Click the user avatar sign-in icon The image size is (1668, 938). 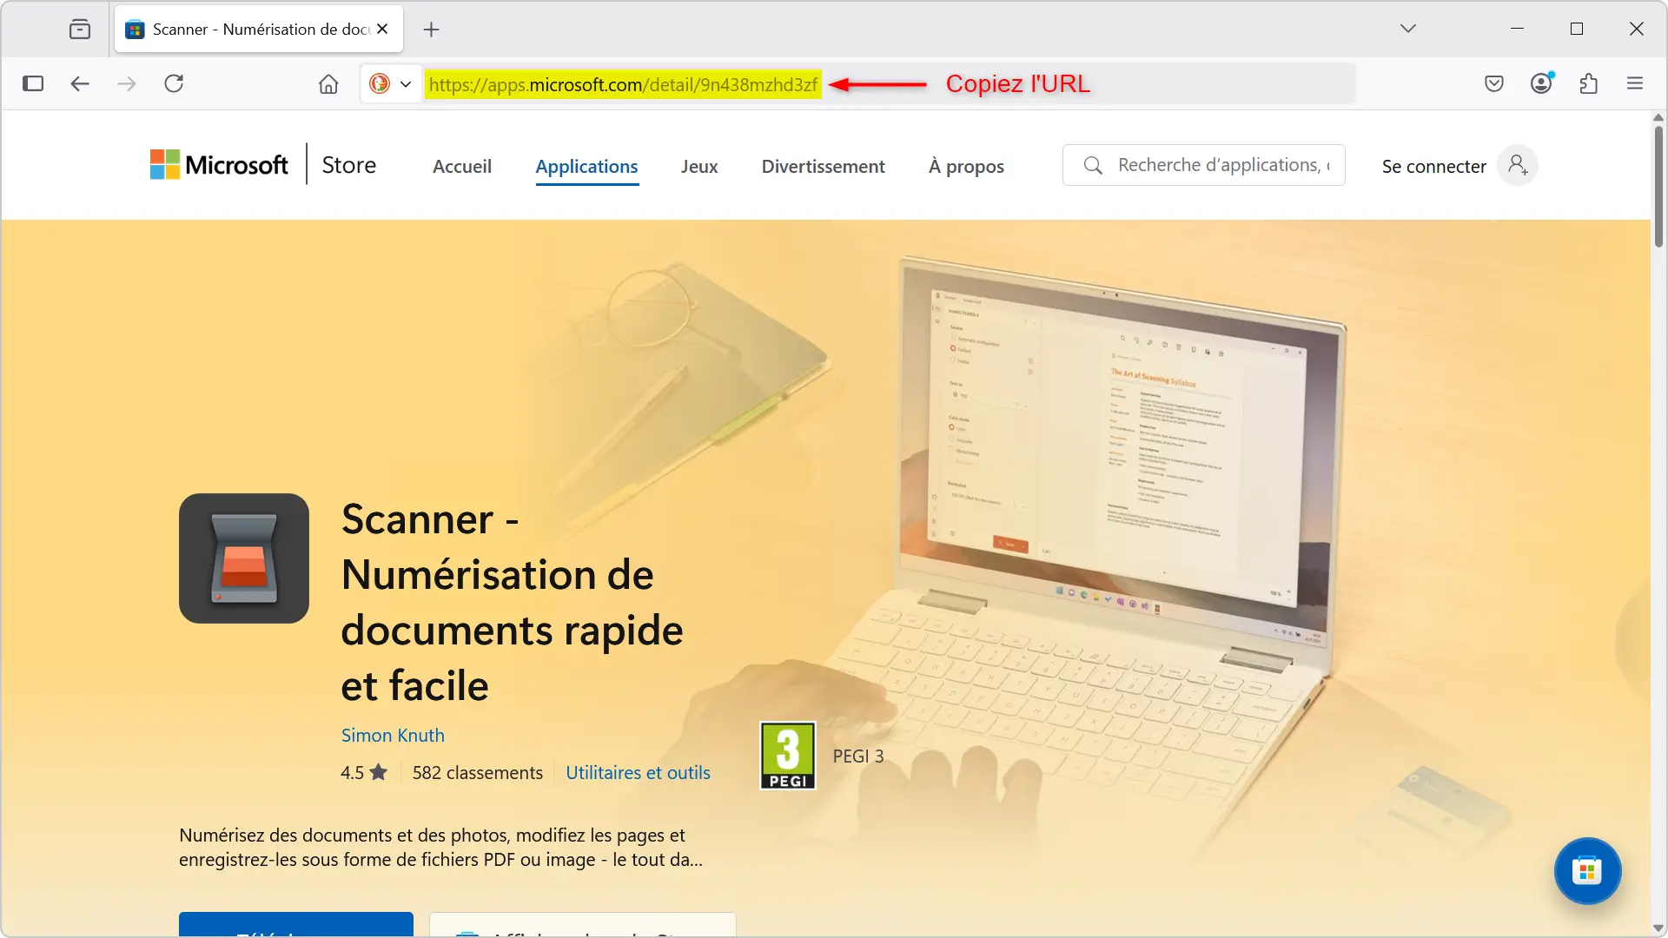1518,165
